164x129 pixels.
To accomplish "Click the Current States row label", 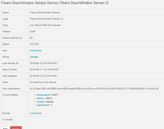I will point(10,95).
